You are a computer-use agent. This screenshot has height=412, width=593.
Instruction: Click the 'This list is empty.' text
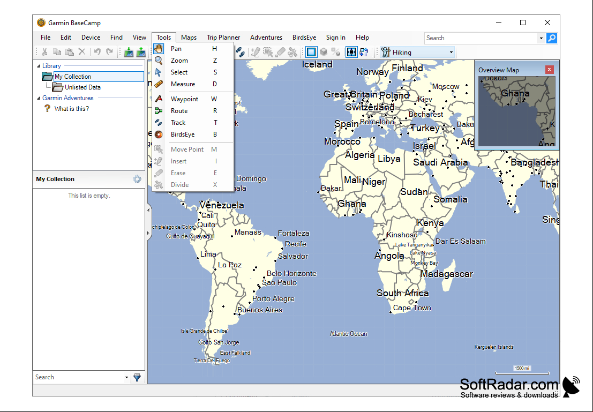(x=89, y=196)
